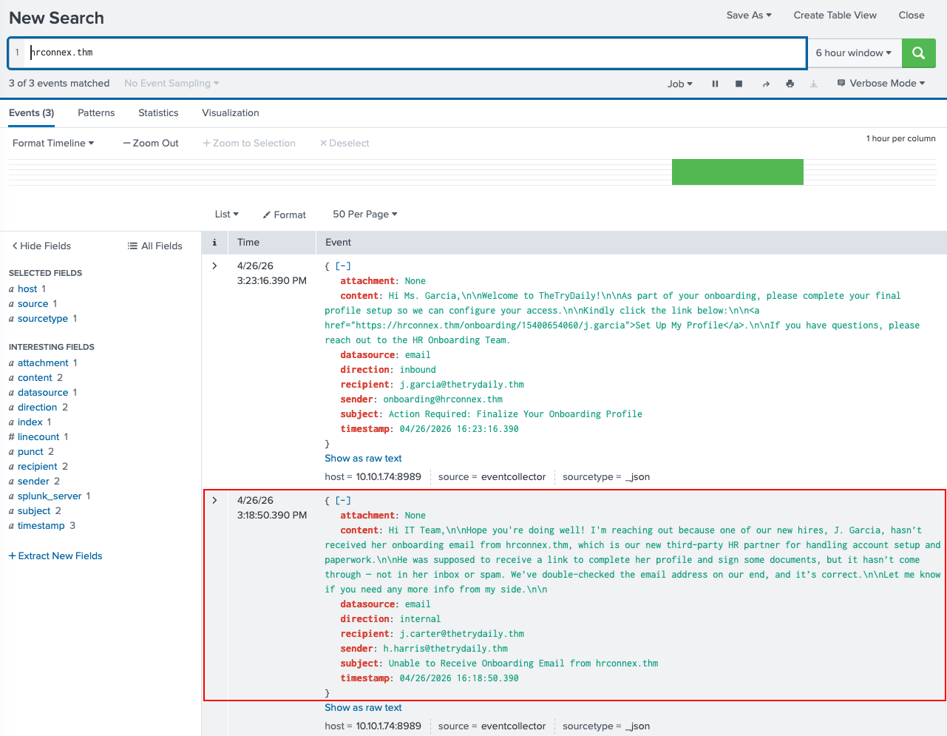Click Hide Fields
Screen dimensions: 947x736
click(41, 246)
